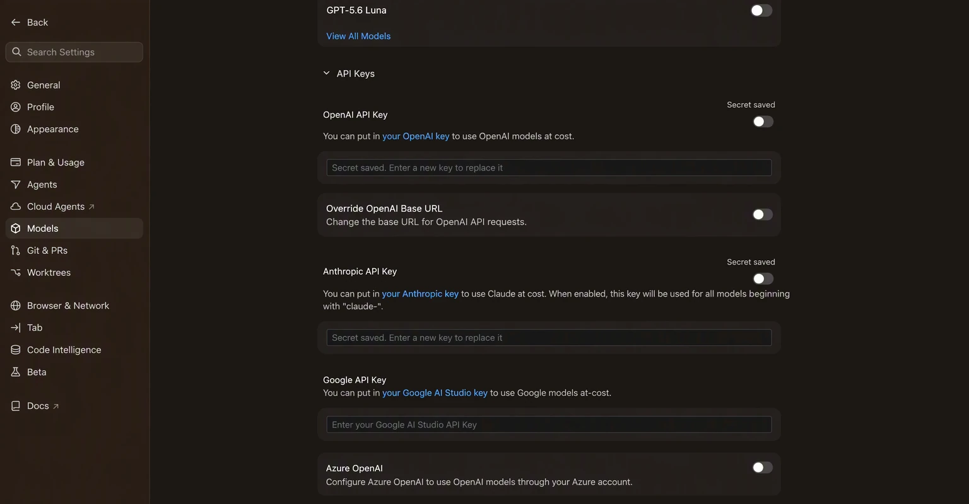This screenshot has height=504, width=969.
Task: Click the Models cube icon
Action: (16, 228)
